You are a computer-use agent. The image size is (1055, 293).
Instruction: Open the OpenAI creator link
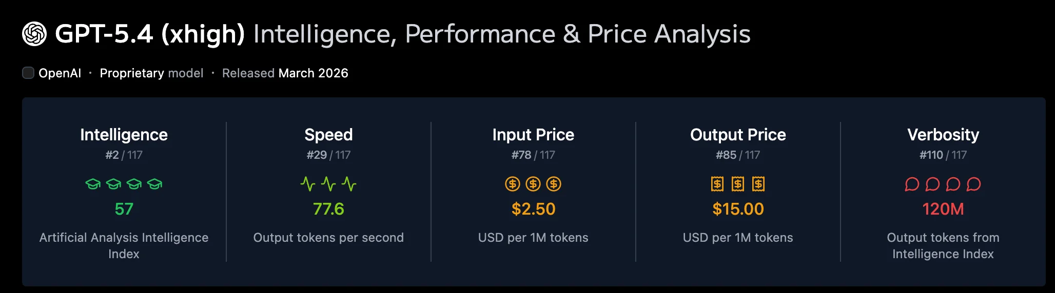tap(60, 73)
